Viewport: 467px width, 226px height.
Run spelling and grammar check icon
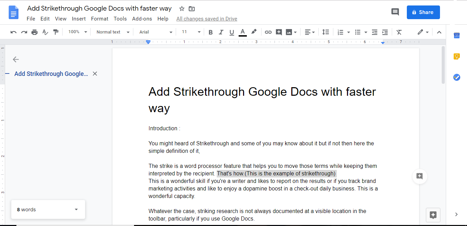click(x=45, y=32)
